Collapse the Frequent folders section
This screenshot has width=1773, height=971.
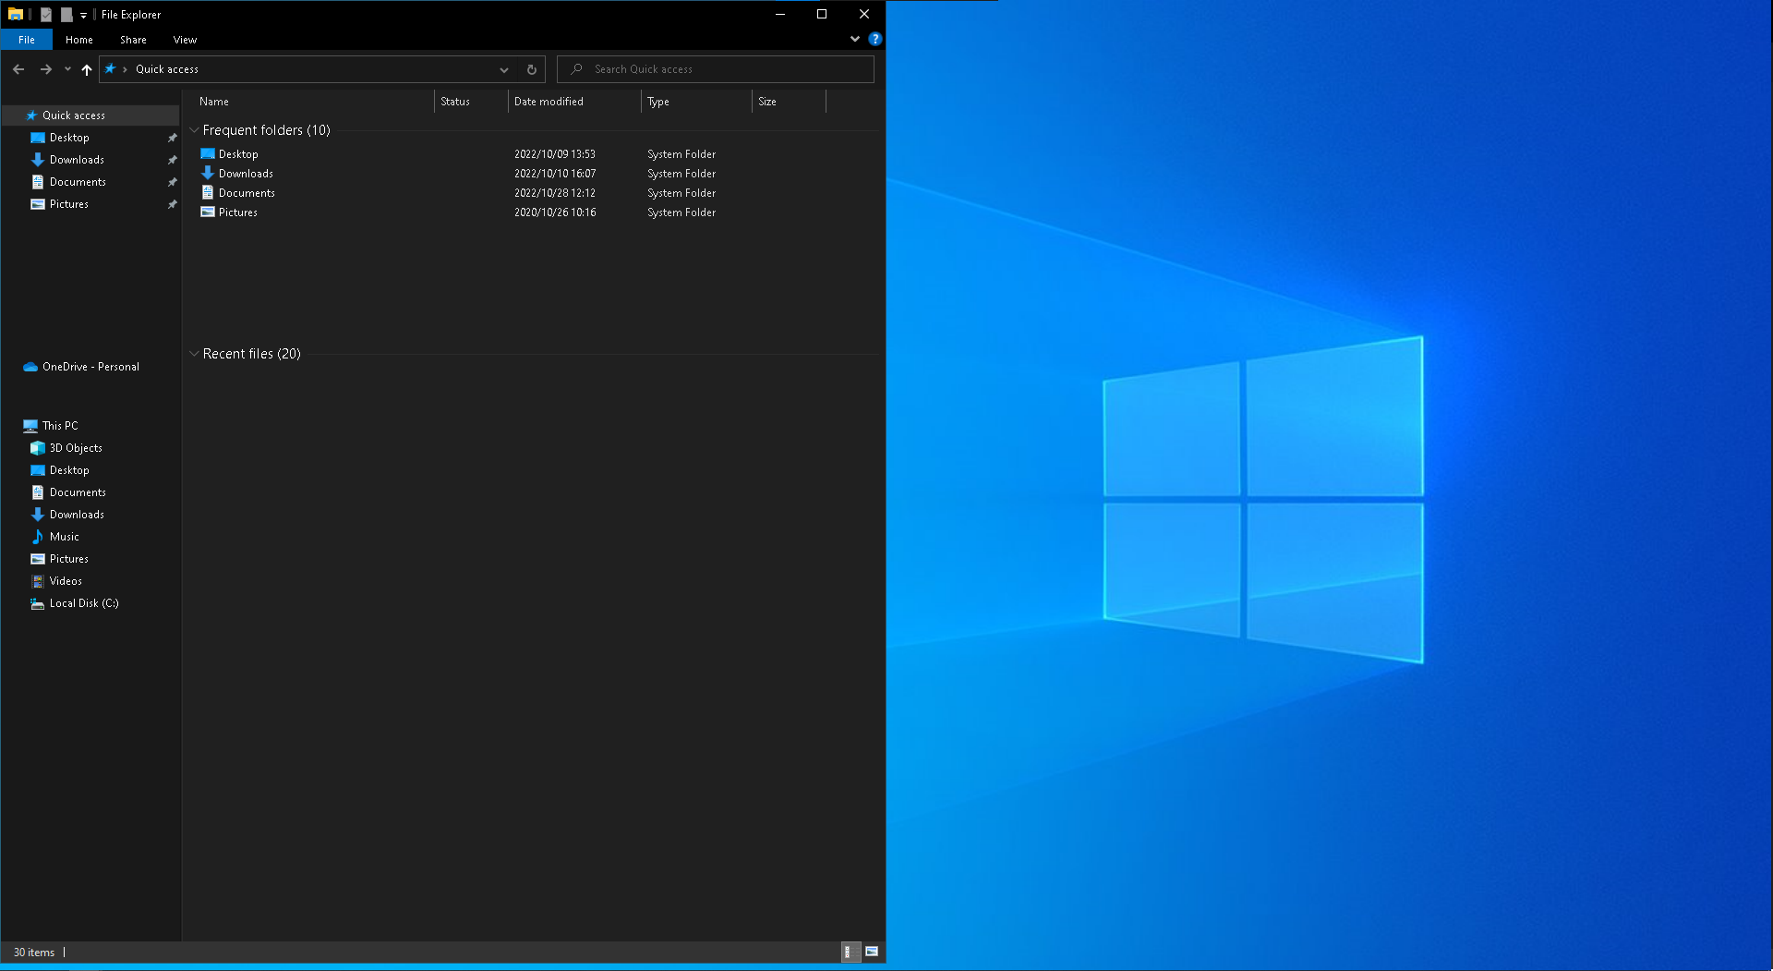coord(194,130)
